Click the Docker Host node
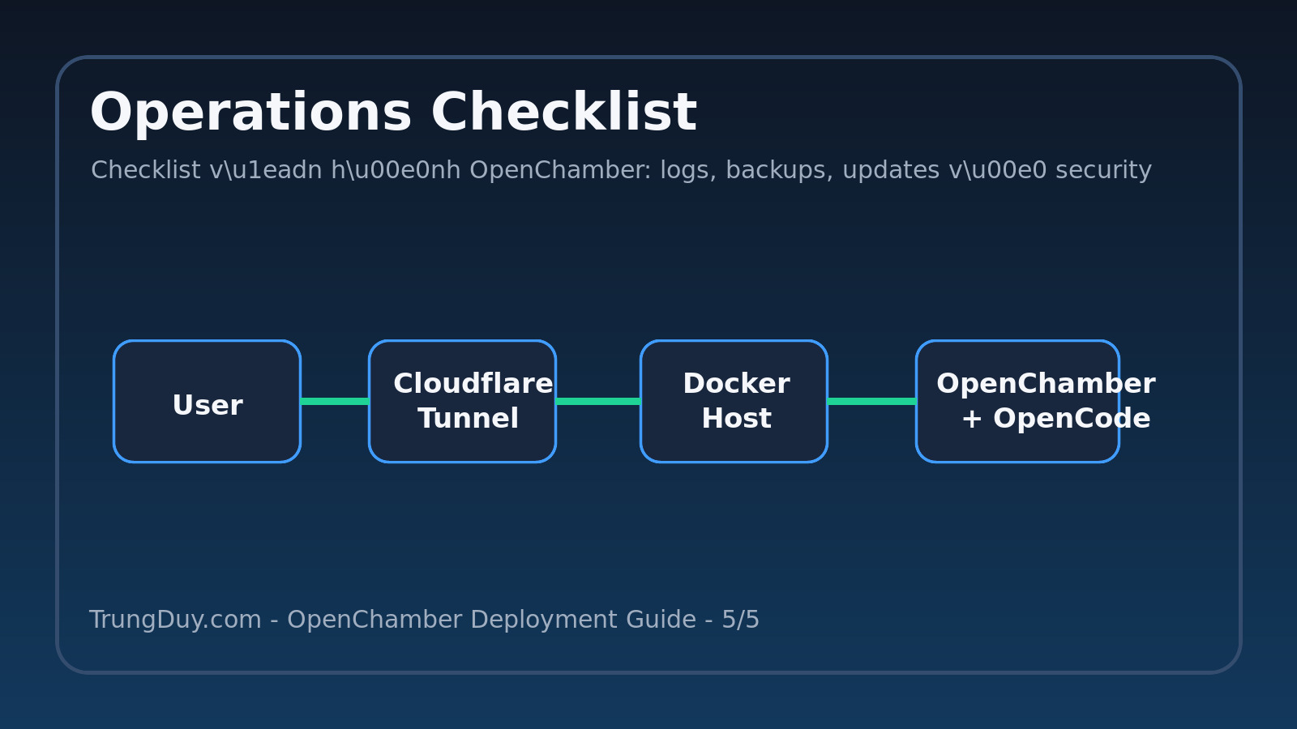 coord(734,402)
